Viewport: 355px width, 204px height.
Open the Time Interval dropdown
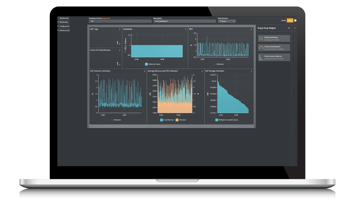coord(227,21)
